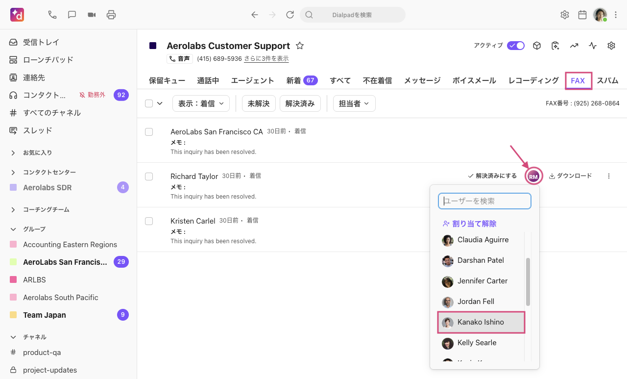Check the AeroLabs San Francisco CA fax checkbox
The width and height of the screenshot is (627, 379).
coord(149,132)
